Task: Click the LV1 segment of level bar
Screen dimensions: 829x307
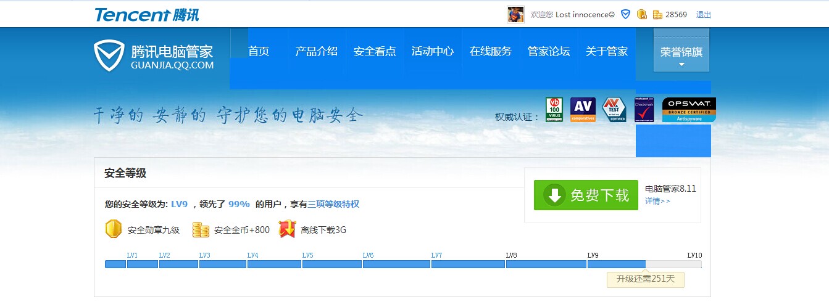Action: tap(115, 264)
